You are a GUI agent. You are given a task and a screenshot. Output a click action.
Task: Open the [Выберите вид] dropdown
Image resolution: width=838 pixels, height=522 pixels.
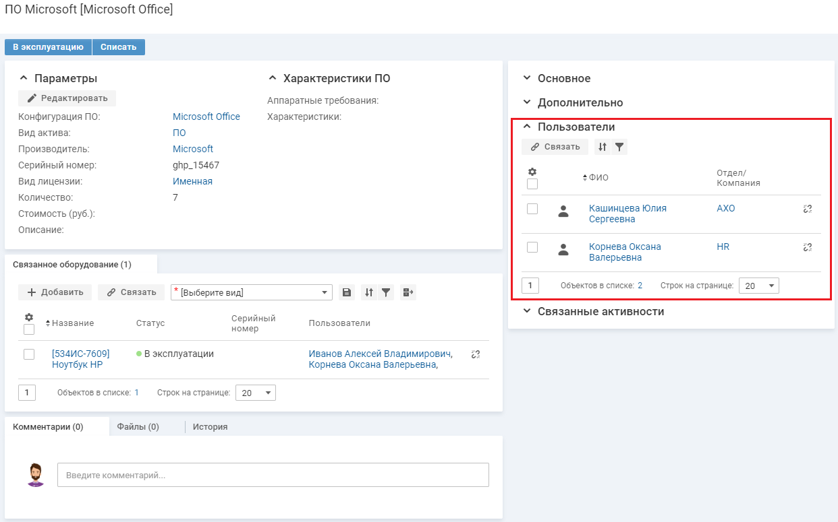pos(251,292)
